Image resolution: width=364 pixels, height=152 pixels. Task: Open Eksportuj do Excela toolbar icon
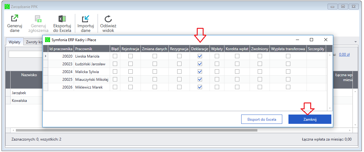click(x=62, y=19)
